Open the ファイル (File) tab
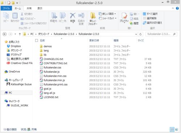The image size is (181, 133). (x=6, y=8)
